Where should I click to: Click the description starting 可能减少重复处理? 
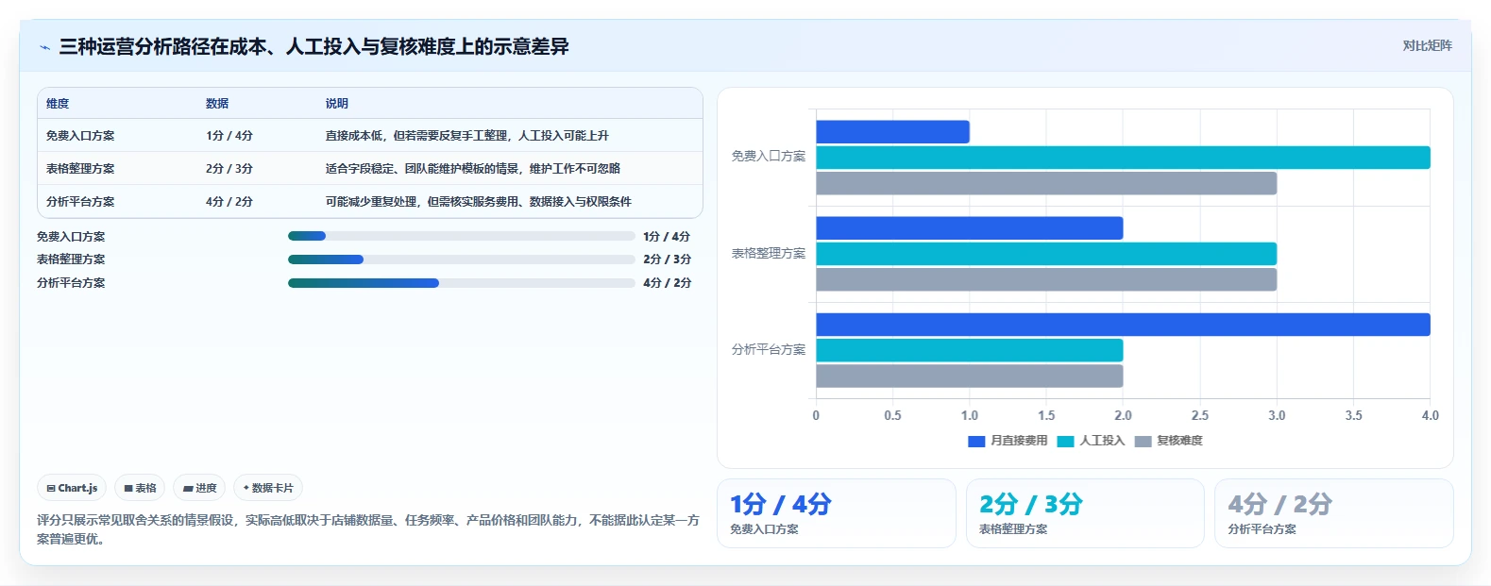pos(479,202)
